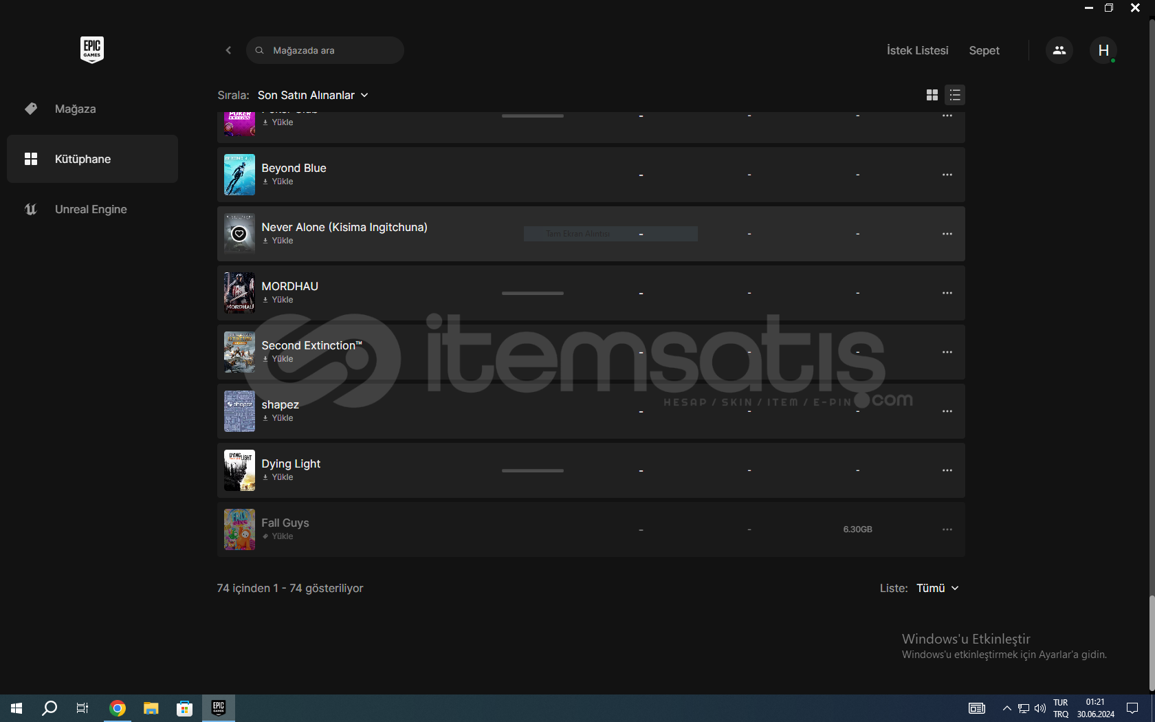Click the Fall Guys title text
The image size is (1155, 722).
point(285,523)
